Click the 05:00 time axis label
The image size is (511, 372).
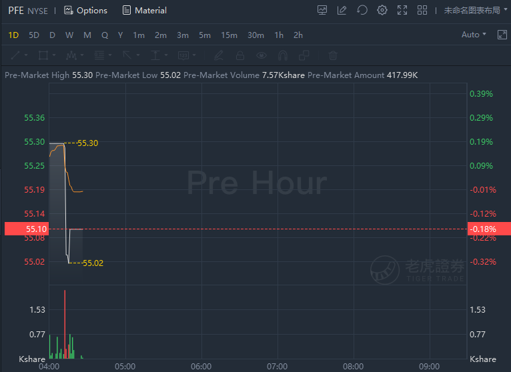pyautogui.click(x=125, y=367)
